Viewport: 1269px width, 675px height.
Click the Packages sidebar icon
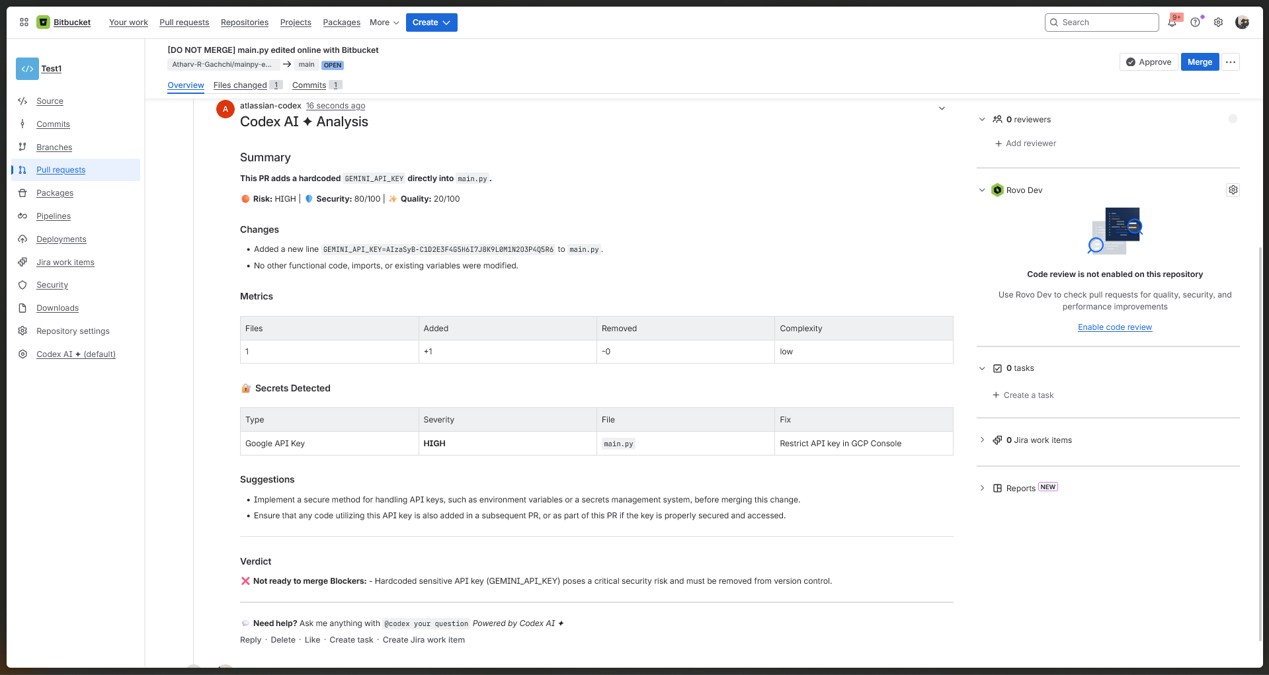[22, 193]
